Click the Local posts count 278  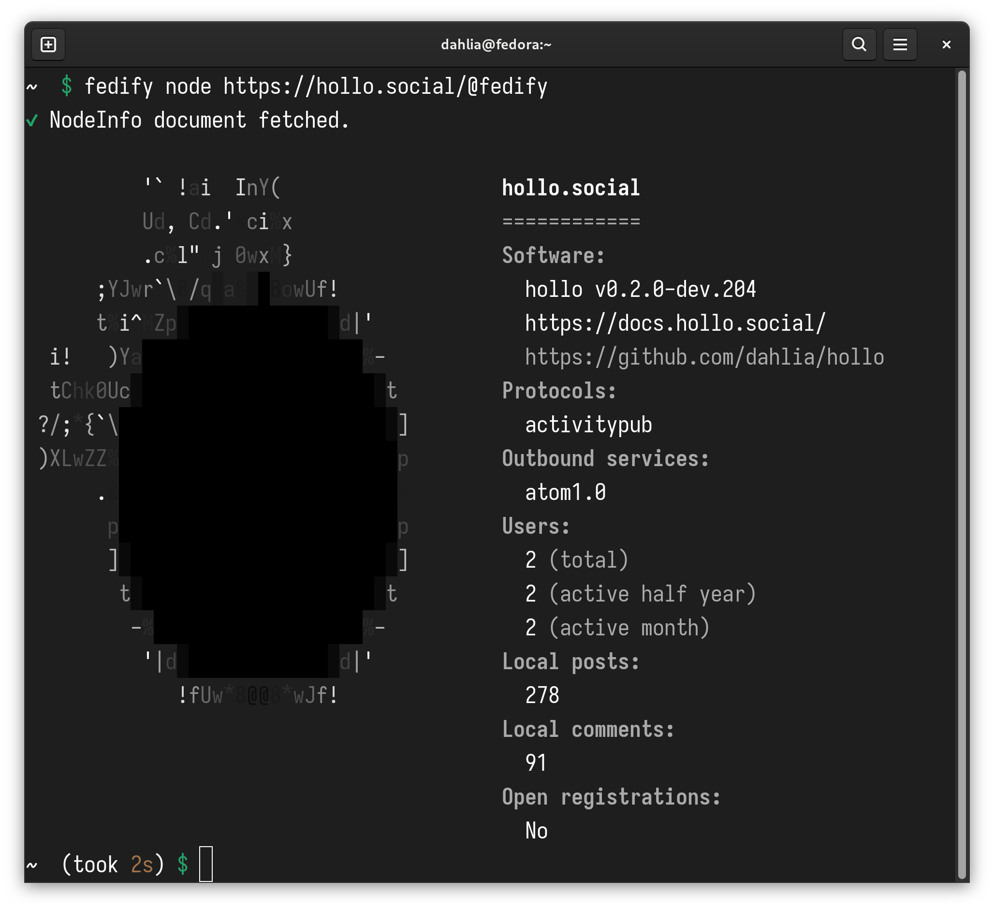pos(542,695)
